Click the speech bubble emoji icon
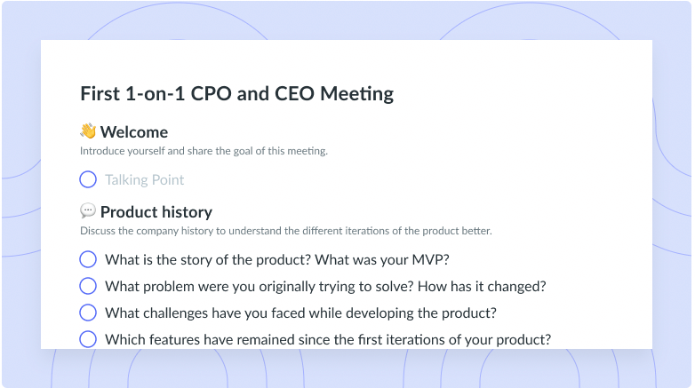Image resolution: width=695 pixels, height=388 pixels. (88, 210)
